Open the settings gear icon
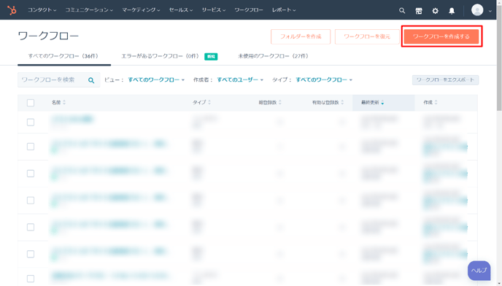The height and width of the screenshot is (286, 502). pos(435,11)
